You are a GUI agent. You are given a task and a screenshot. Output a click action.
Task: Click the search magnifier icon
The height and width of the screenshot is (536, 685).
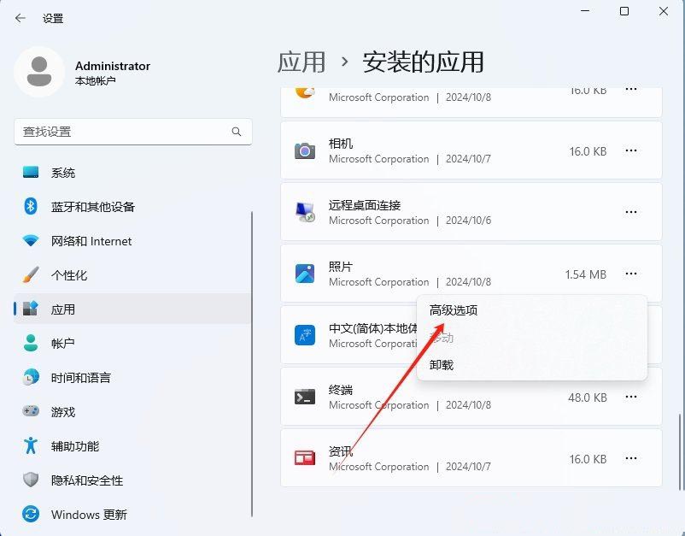click(237, 132)
